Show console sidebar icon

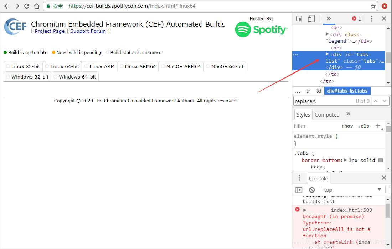pyautogui.click(x=299, y=190)
